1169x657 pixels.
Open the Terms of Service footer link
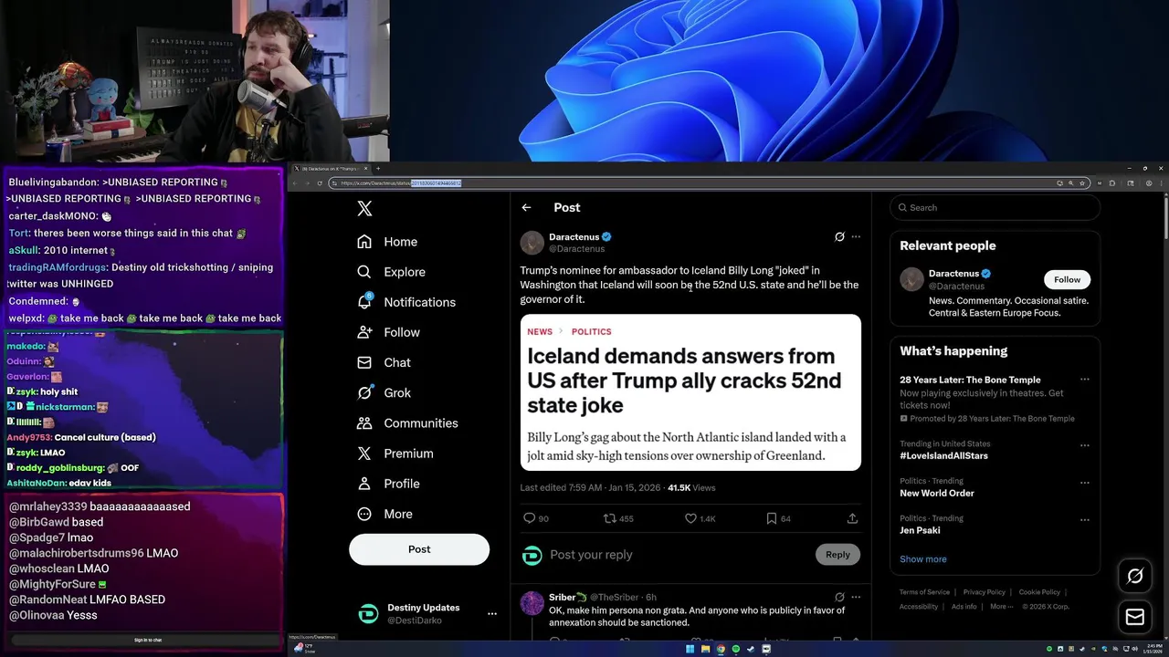[x=924, y=592]
